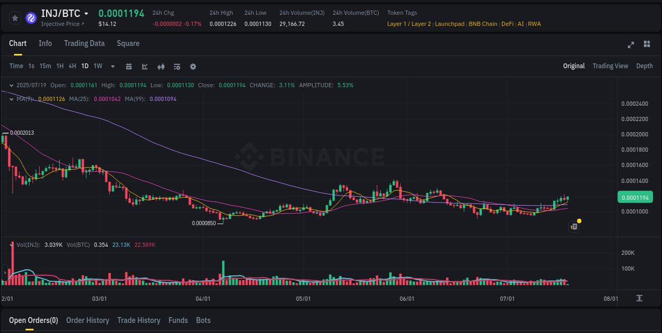Switch chart to Depth view
Screen dimensions: 662x333
point(645,66)
